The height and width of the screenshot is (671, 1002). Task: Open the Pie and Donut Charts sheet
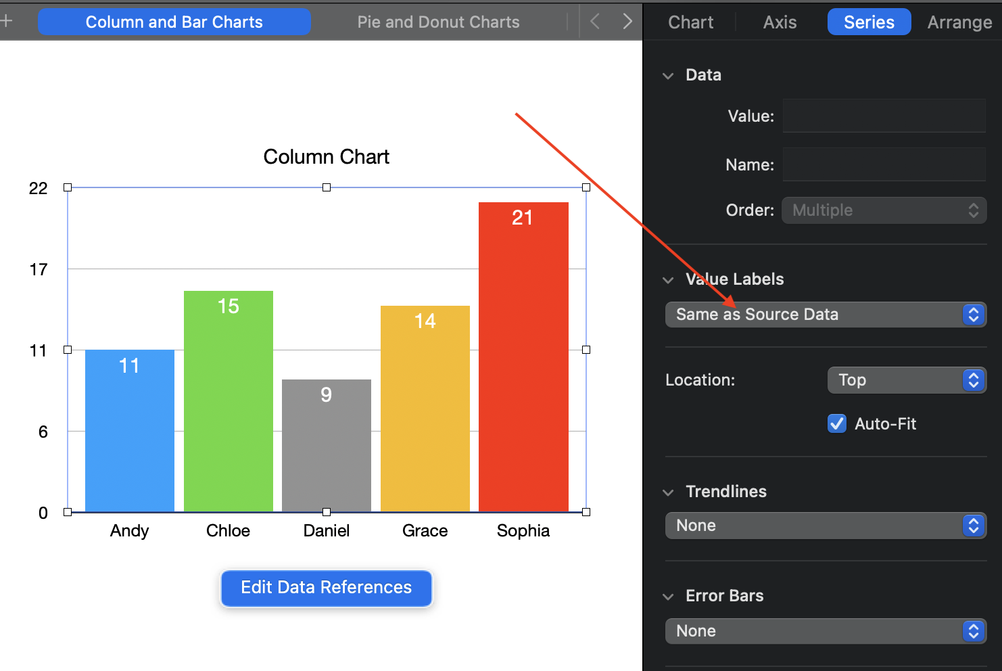pyautogui.click(x=438, y=22)
